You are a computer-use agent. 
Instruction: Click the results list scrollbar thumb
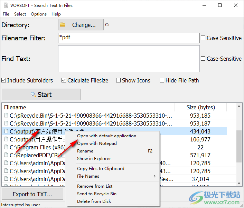[239, 146]
